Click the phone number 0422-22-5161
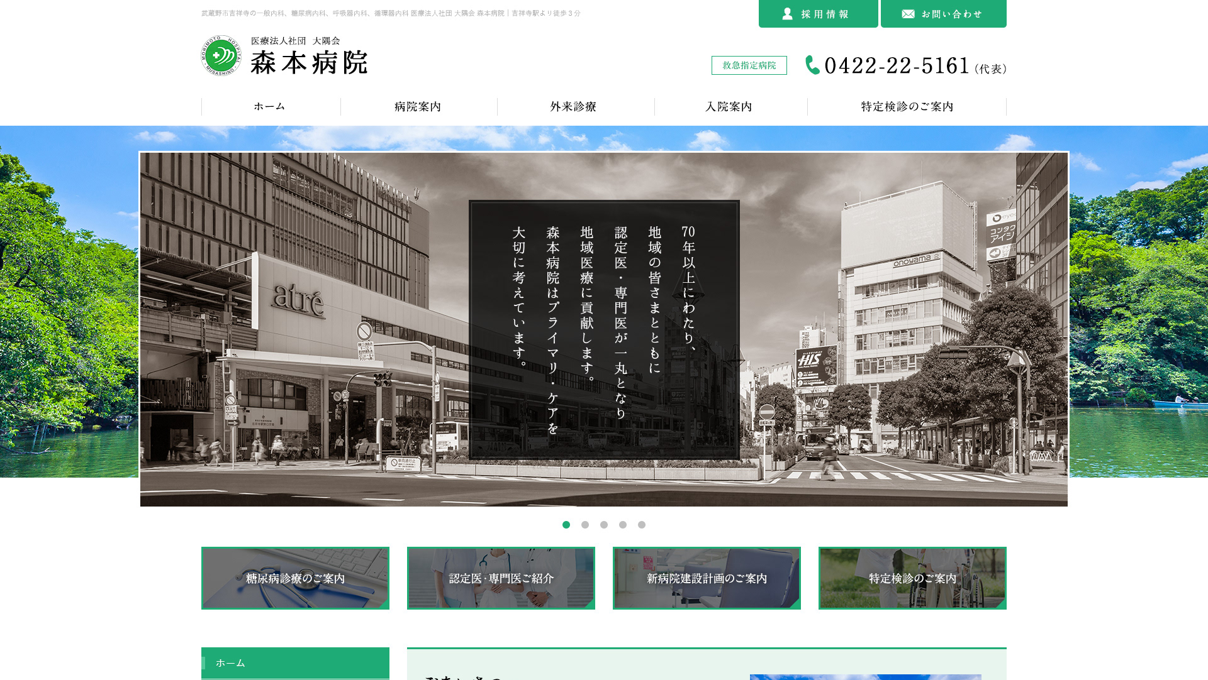1208x680 pixels. (x=897, y=66)
